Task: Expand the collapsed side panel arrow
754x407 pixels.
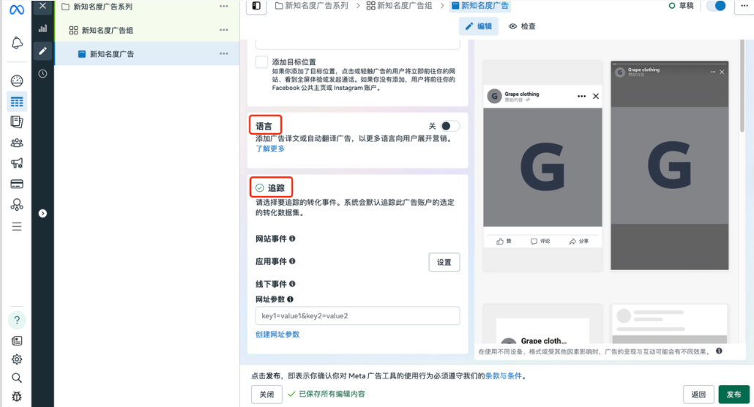Action: pos(42,213)
